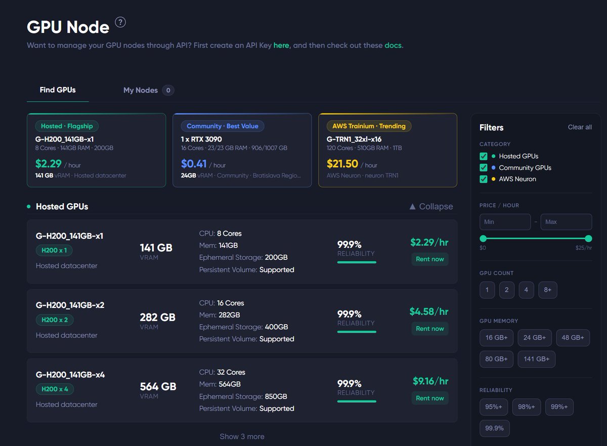Click the $9.16/hr price
Image resolution: width=607 pixels, height=446 pixels.
pyautogui.click(x=430, y=381)
